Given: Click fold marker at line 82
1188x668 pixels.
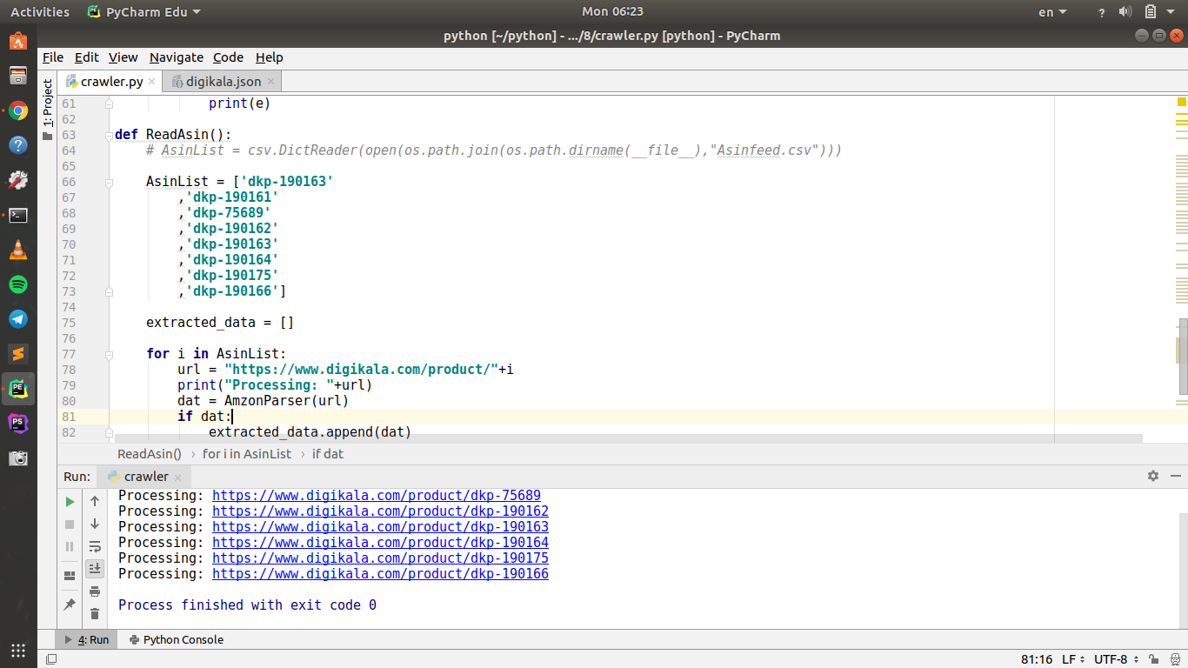Looking at the screenshot, I should 109,432.
